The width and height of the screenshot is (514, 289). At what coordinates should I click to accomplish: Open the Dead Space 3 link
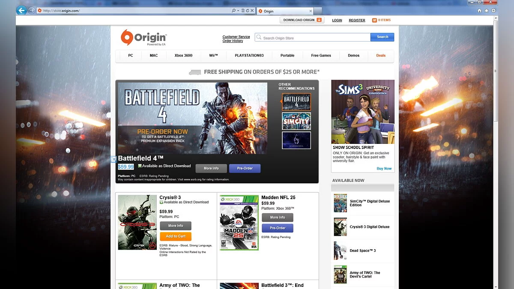coord(363,250)
